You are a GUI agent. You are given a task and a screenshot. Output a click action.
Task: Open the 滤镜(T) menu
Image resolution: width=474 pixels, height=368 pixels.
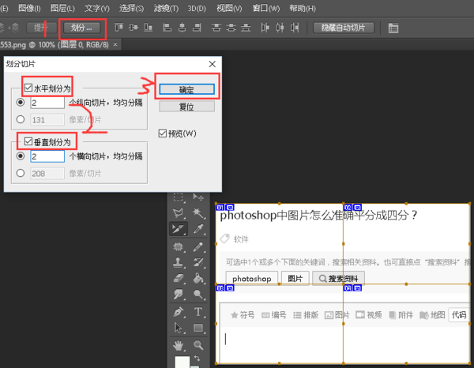click(x=166, y=8)
